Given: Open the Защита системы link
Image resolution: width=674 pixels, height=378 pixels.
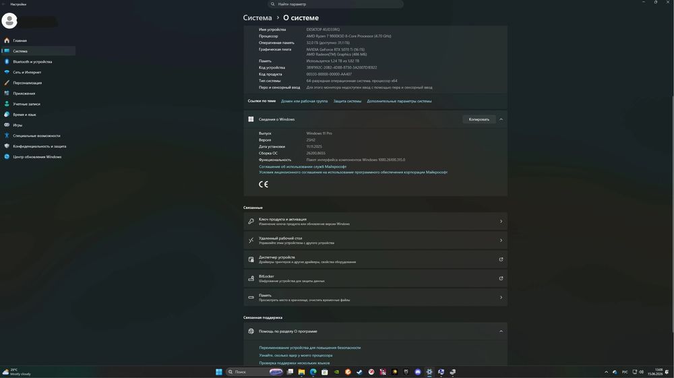Looking at the screenshot, I should point(347,101).
